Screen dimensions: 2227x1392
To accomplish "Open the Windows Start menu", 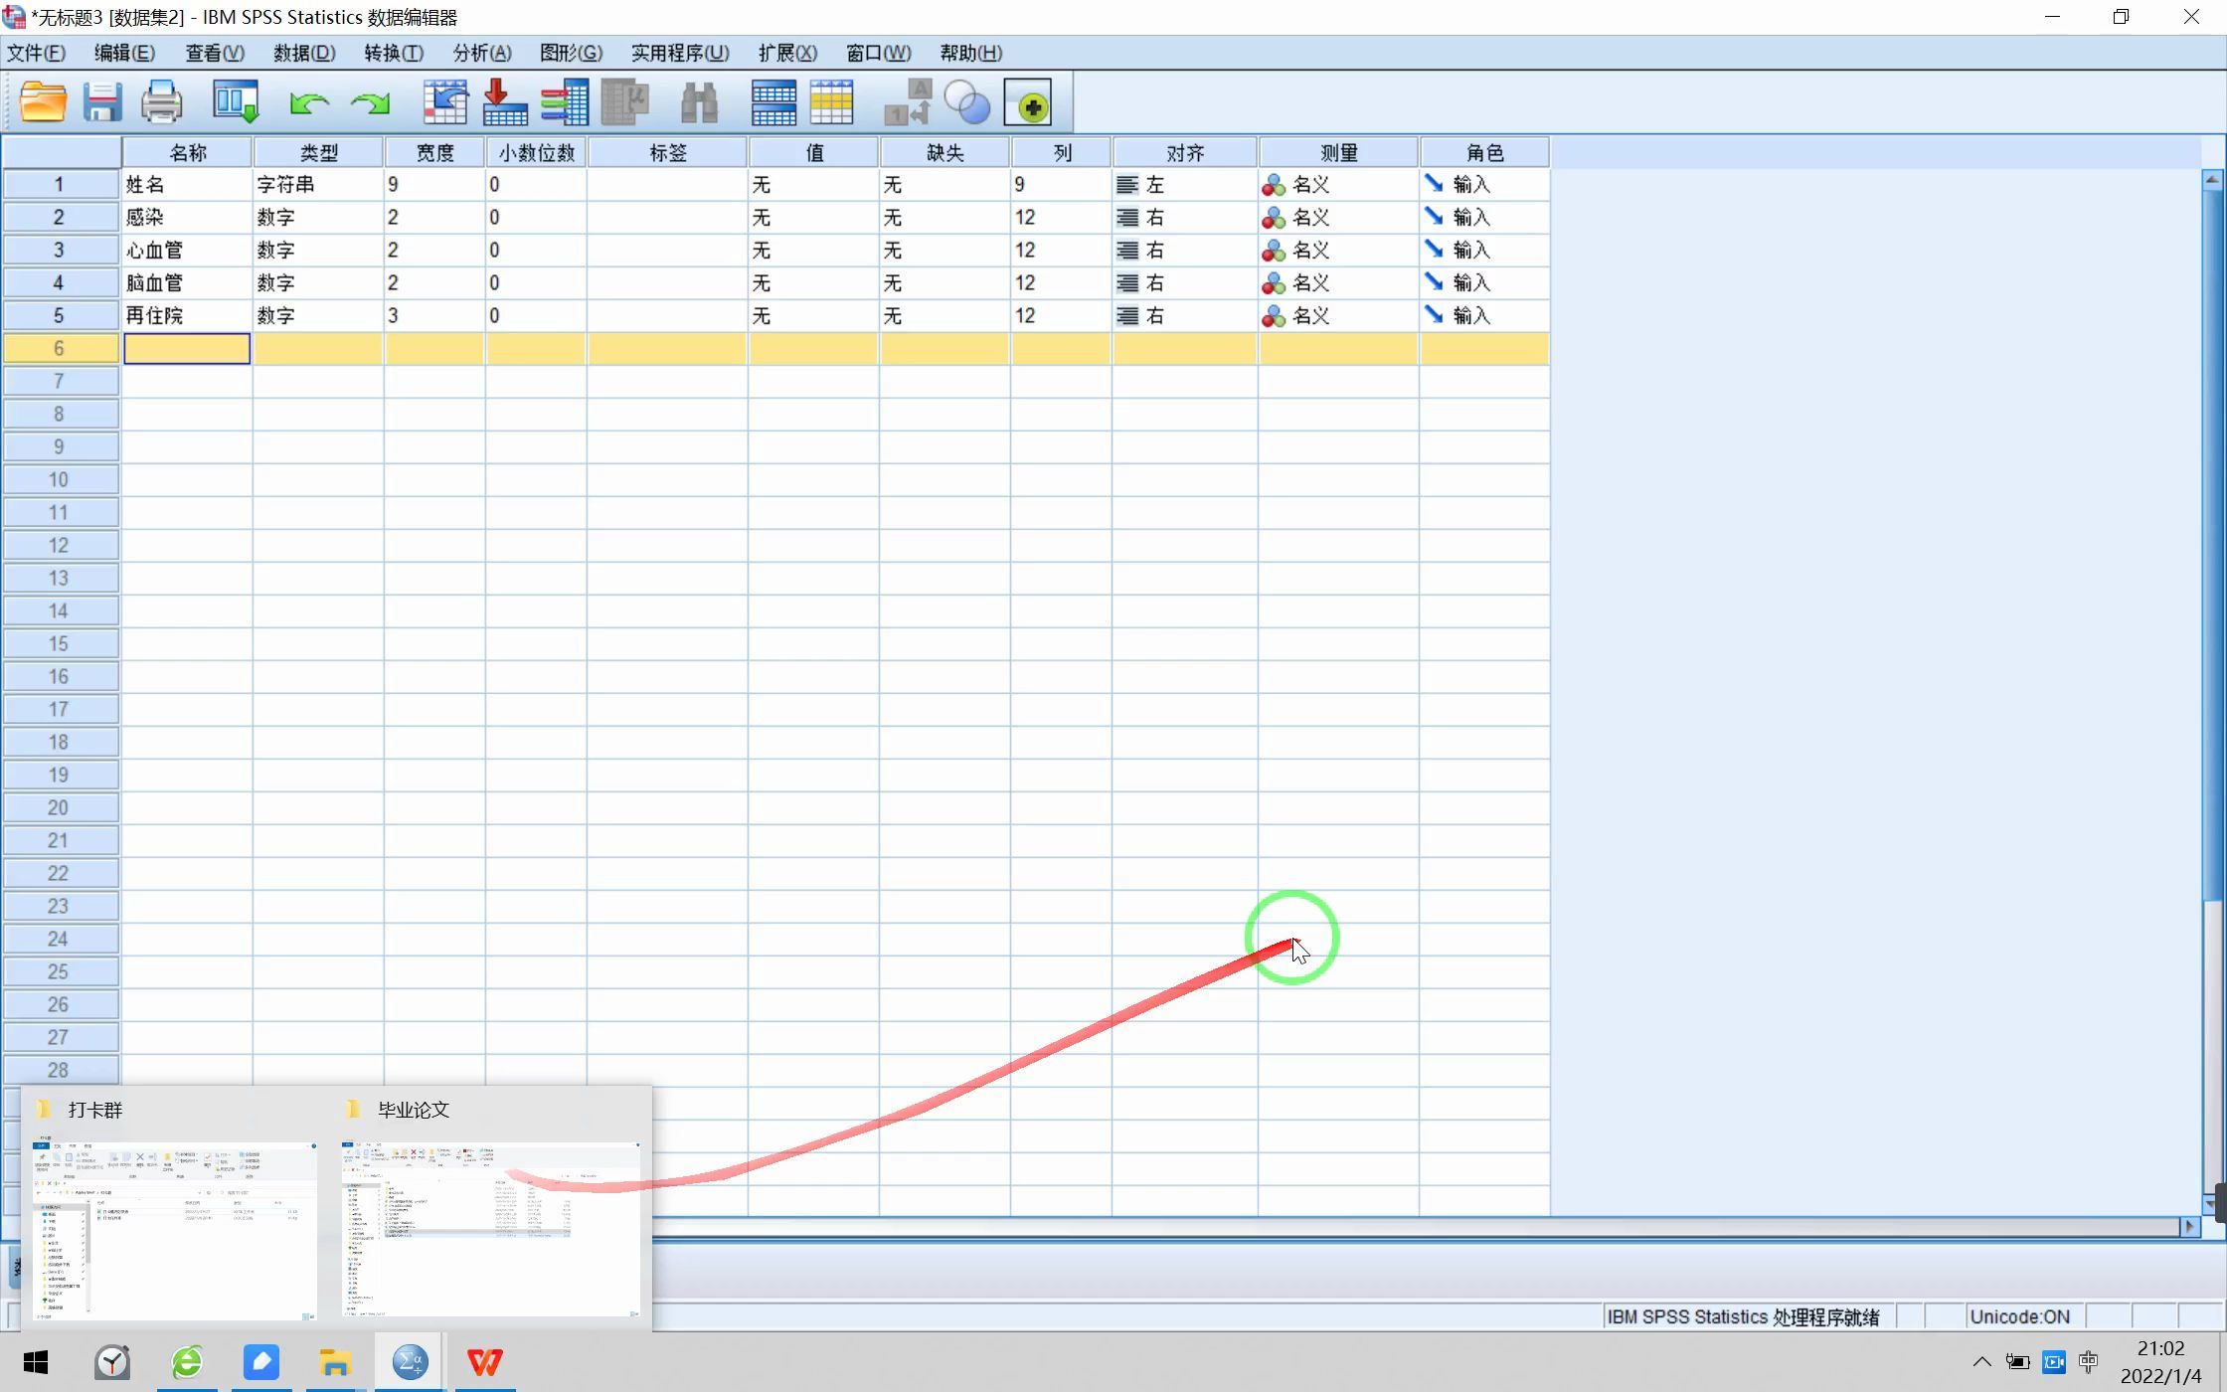I will (x=36, y=1362).
